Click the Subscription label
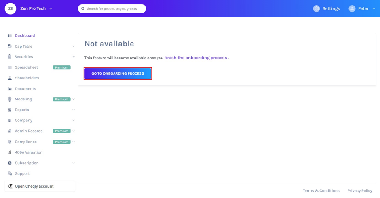The height and width of the screenshot is (198, 380). pos(27,163)
